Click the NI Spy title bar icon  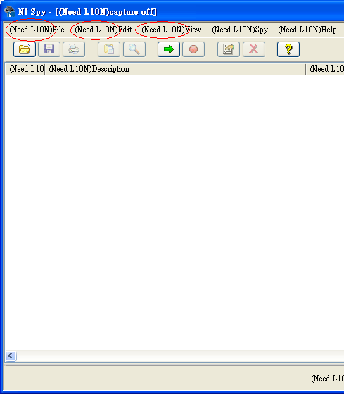click(10, 11)
